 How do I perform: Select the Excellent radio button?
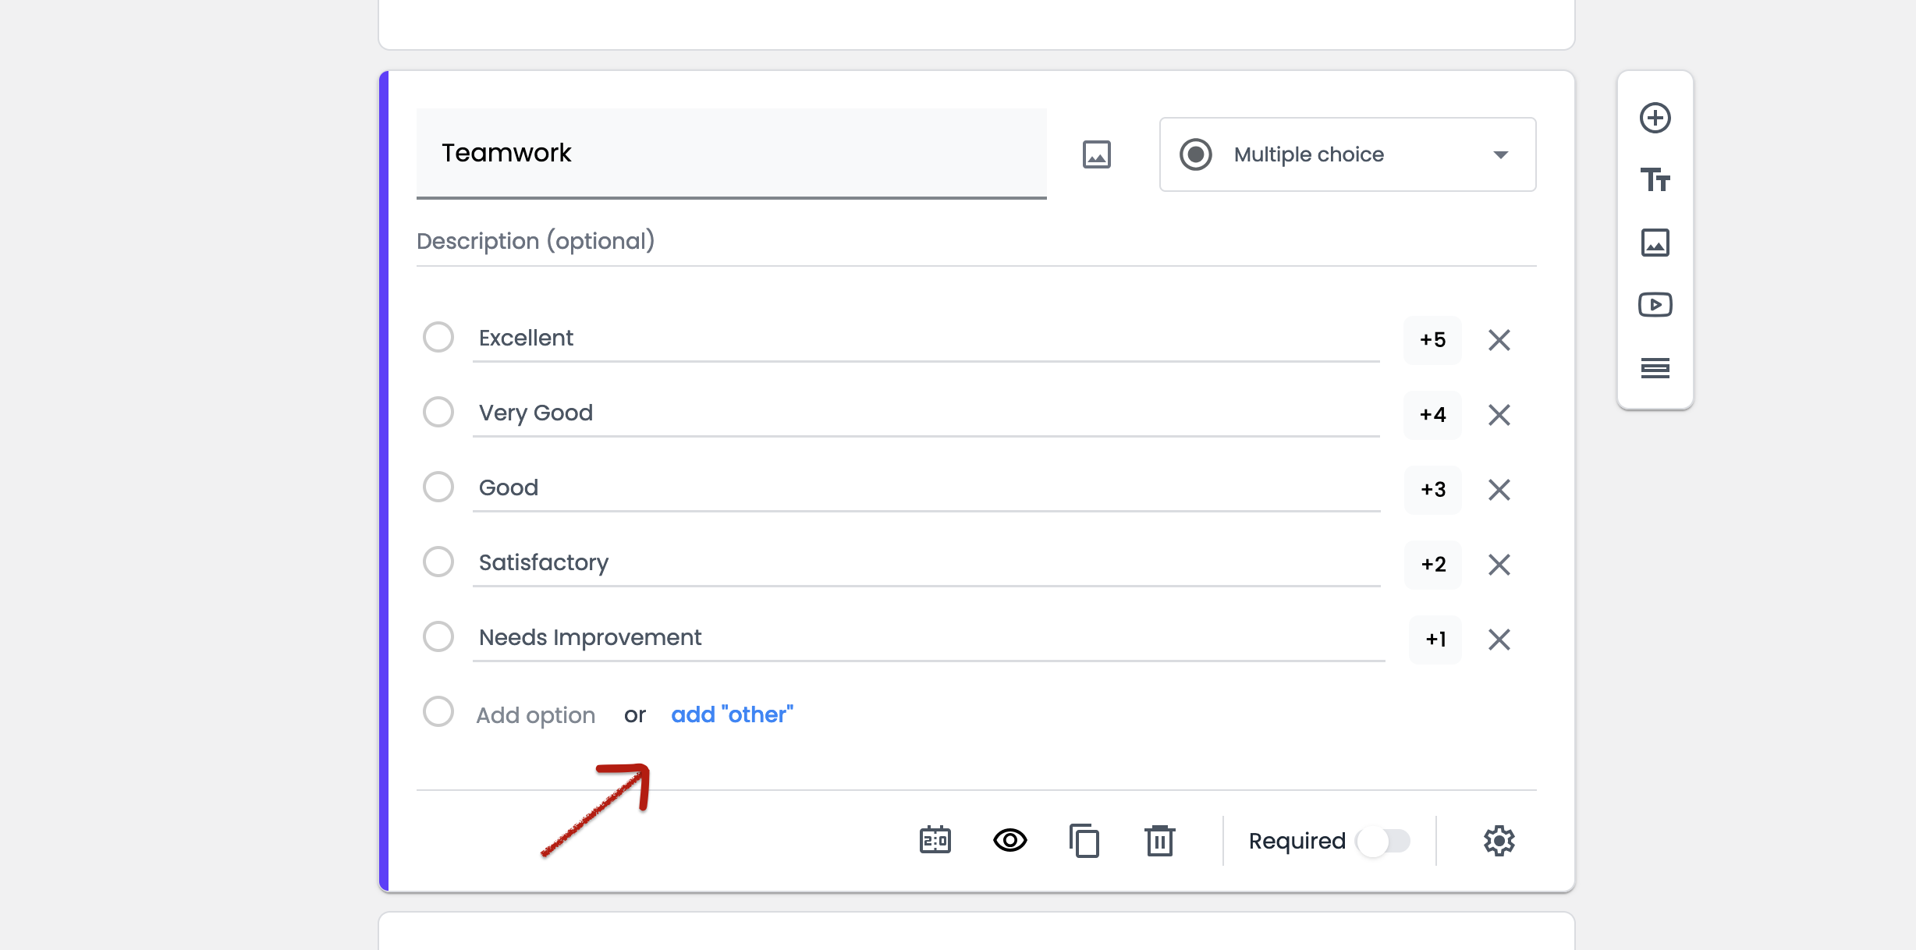tap(438, 338)
